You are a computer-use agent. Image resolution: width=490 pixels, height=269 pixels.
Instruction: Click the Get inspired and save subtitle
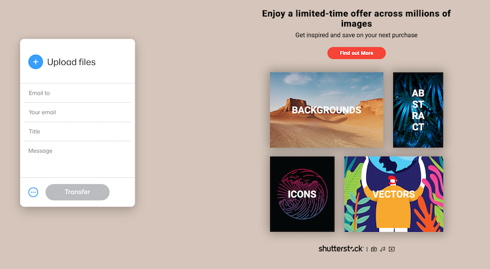356,35
